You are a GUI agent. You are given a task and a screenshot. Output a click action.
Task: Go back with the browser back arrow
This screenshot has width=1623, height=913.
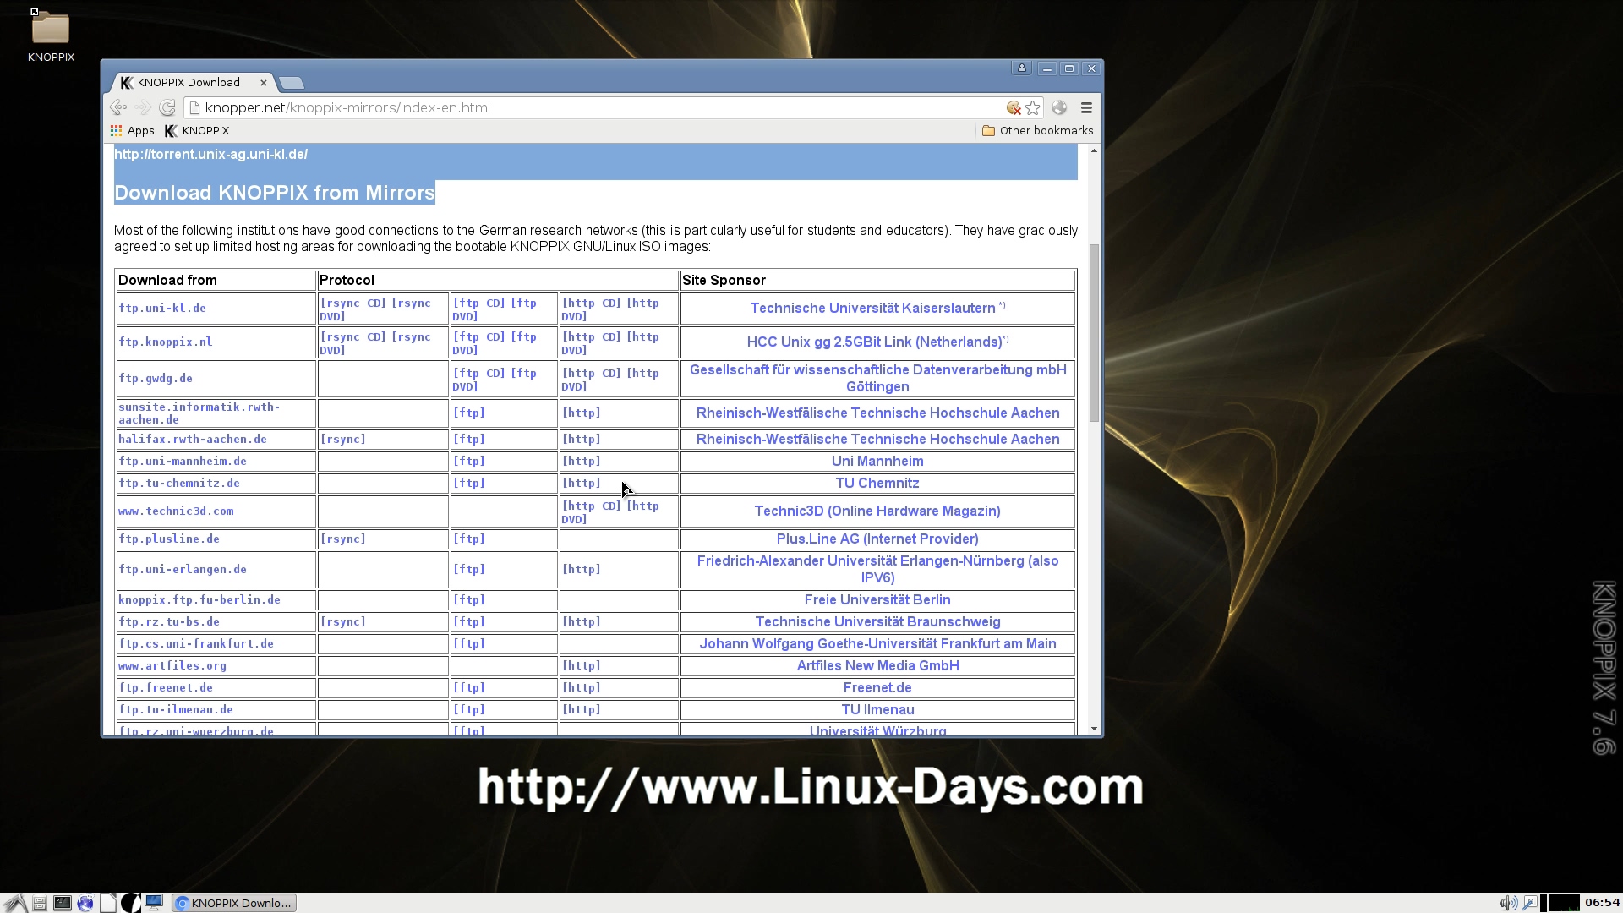coord(118,107)
